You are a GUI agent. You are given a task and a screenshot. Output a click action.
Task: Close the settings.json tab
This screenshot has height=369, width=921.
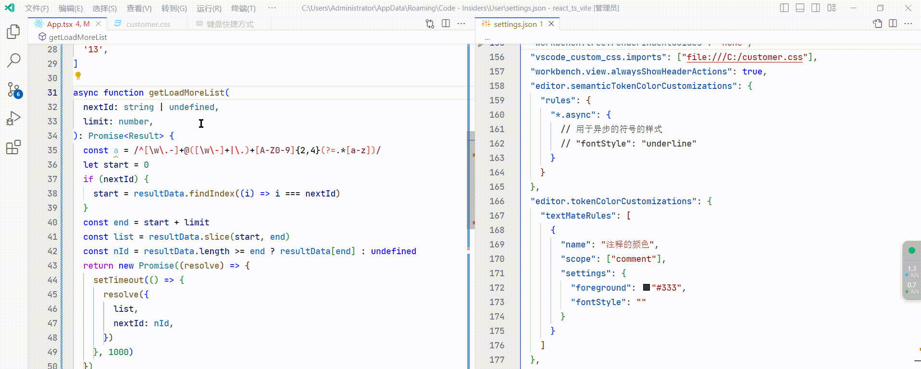coord(551,24)
